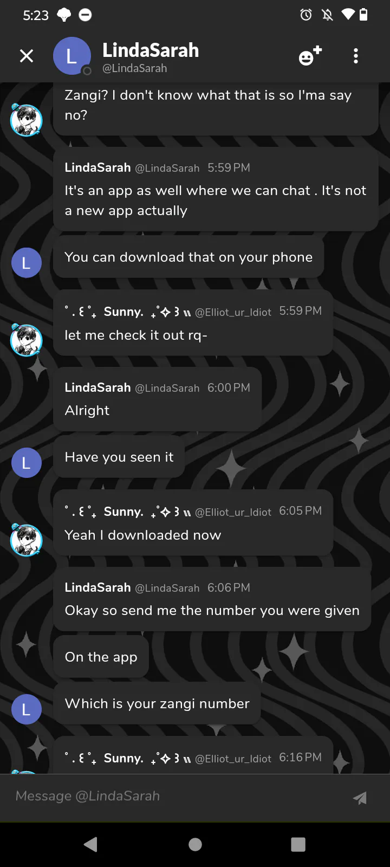
Task: Tap the LindaSarah sender name at 6:06 PM
Action: coord(97,587)
